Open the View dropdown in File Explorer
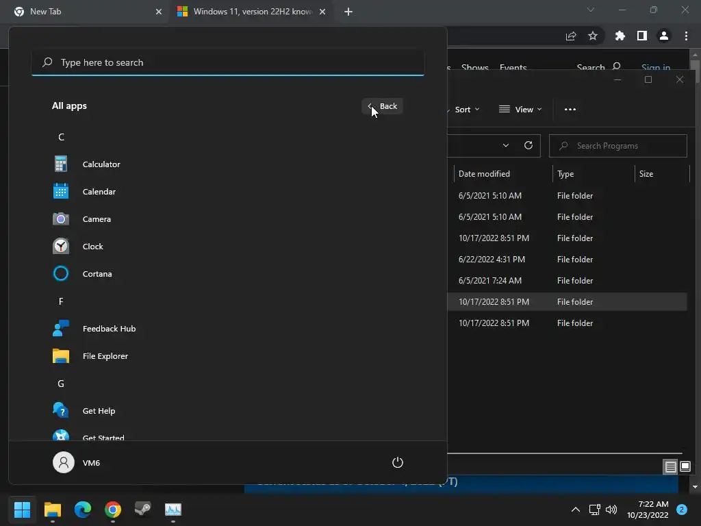 pyautogui.click(x=520, y=110)
